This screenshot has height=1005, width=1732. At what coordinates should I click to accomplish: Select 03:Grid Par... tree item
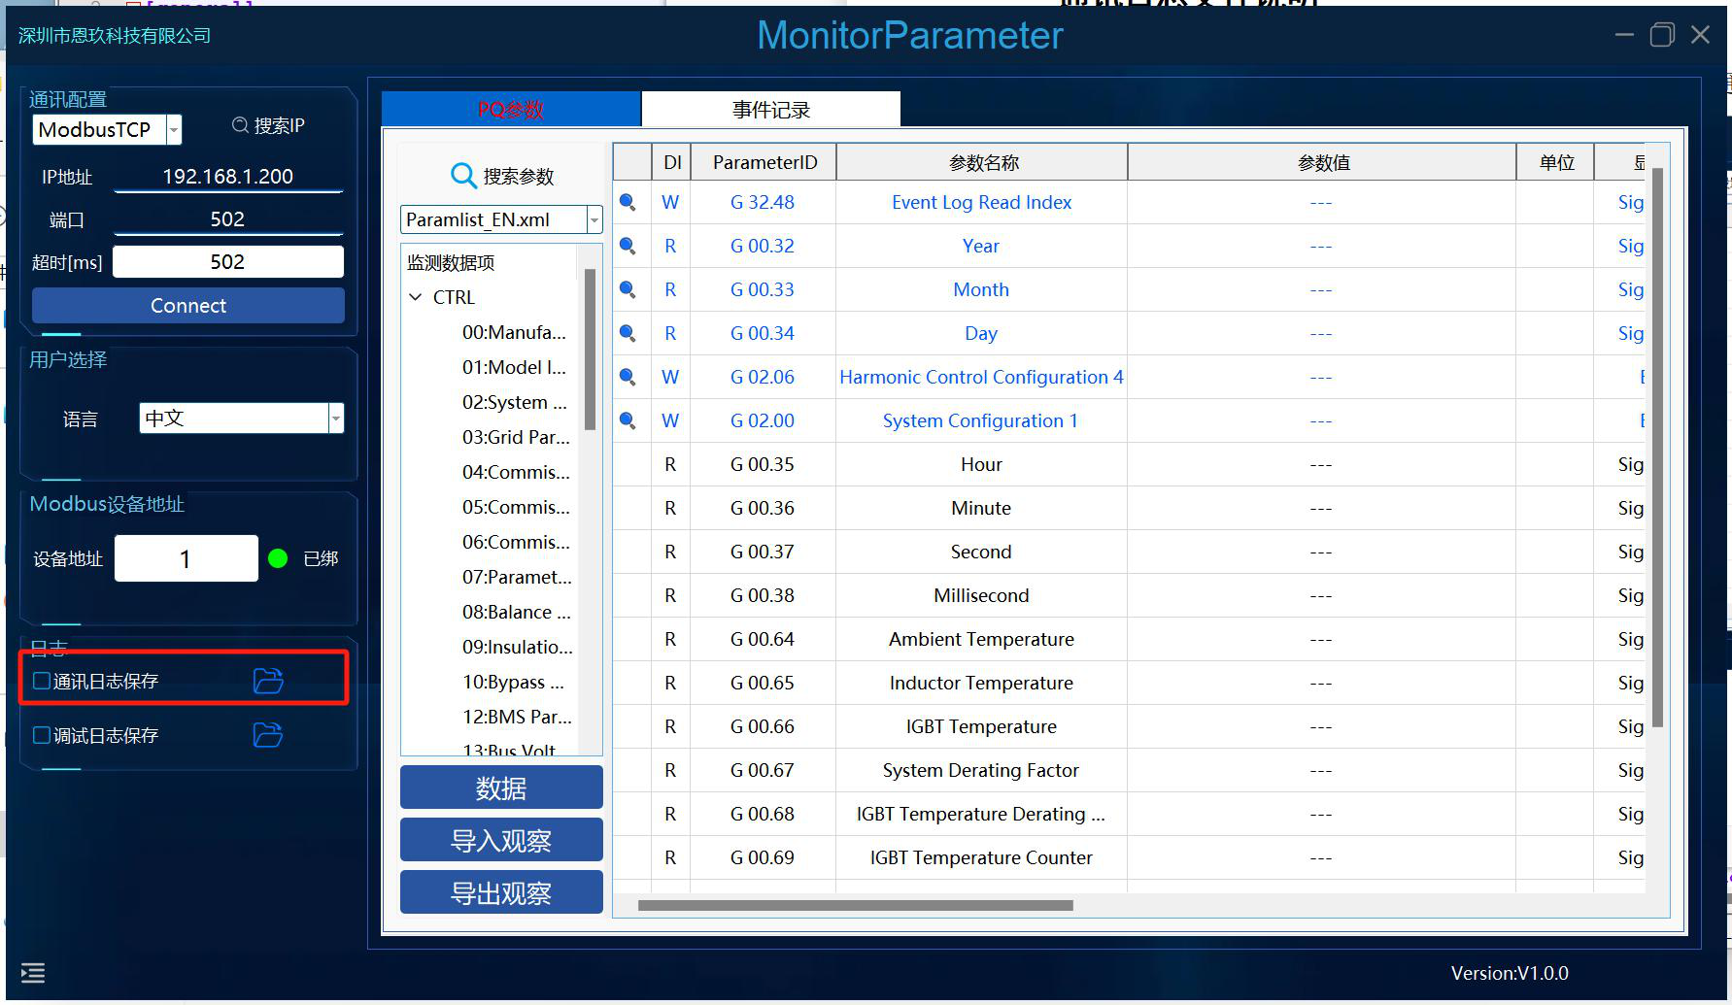coord(516,437)
